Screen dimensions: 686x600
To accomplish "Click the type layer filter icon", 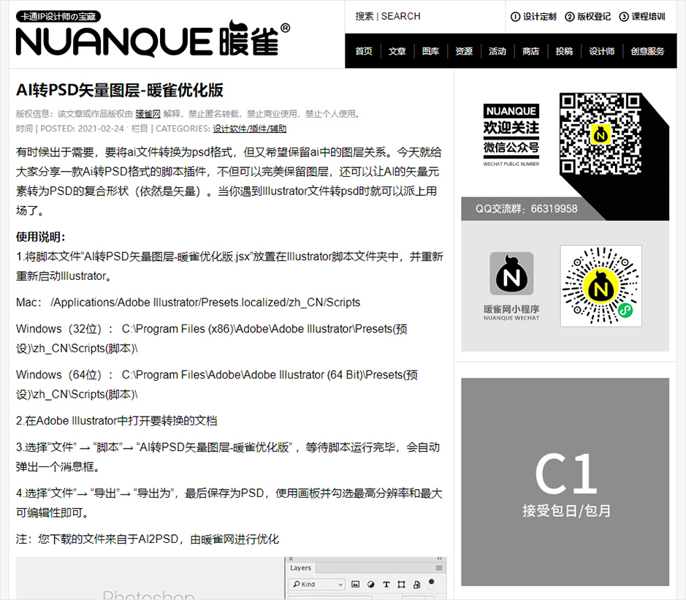I will [x=386, y=584].
